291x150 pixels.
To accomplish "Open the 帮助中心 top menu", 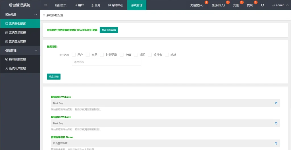I will point(116,5).
